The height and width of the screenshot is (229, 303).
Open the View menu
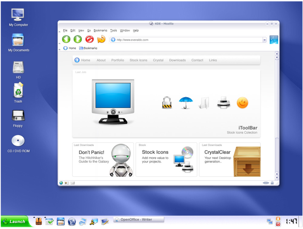click(x=81, y=31)
